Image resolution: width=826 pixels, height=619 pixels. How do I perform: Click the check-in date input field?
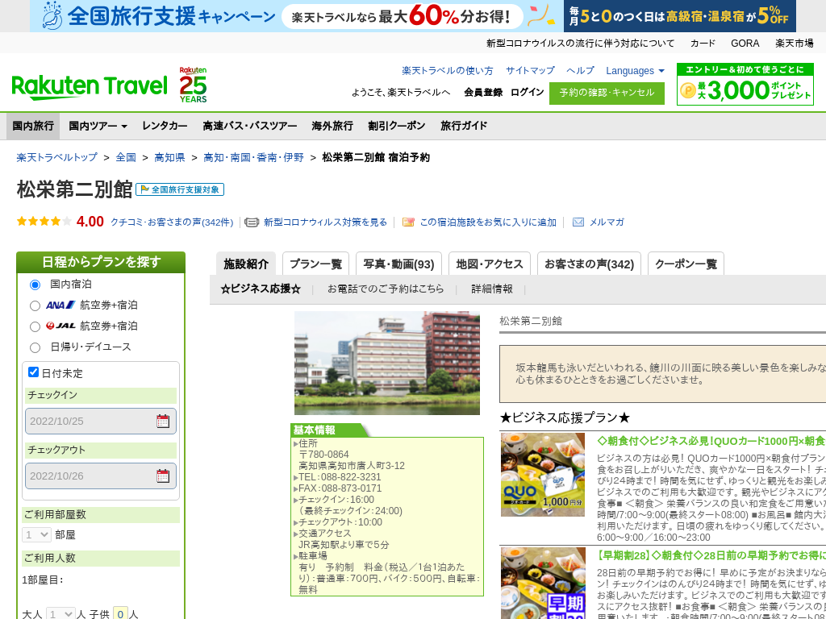[x=101, y=421]
